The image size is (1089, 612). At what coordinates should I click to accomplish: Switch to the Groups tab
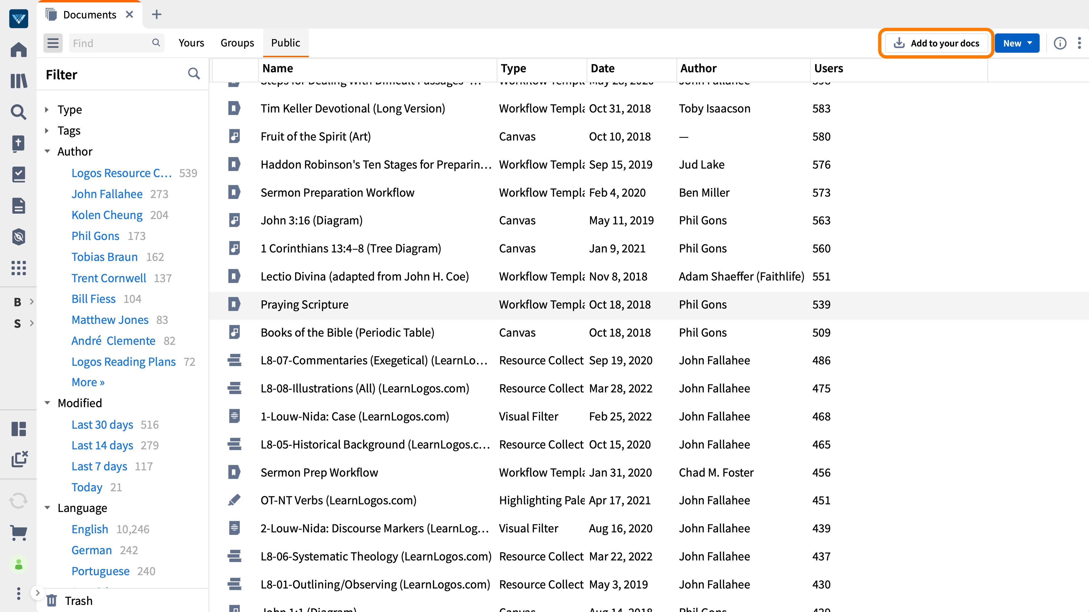[237, 43]
